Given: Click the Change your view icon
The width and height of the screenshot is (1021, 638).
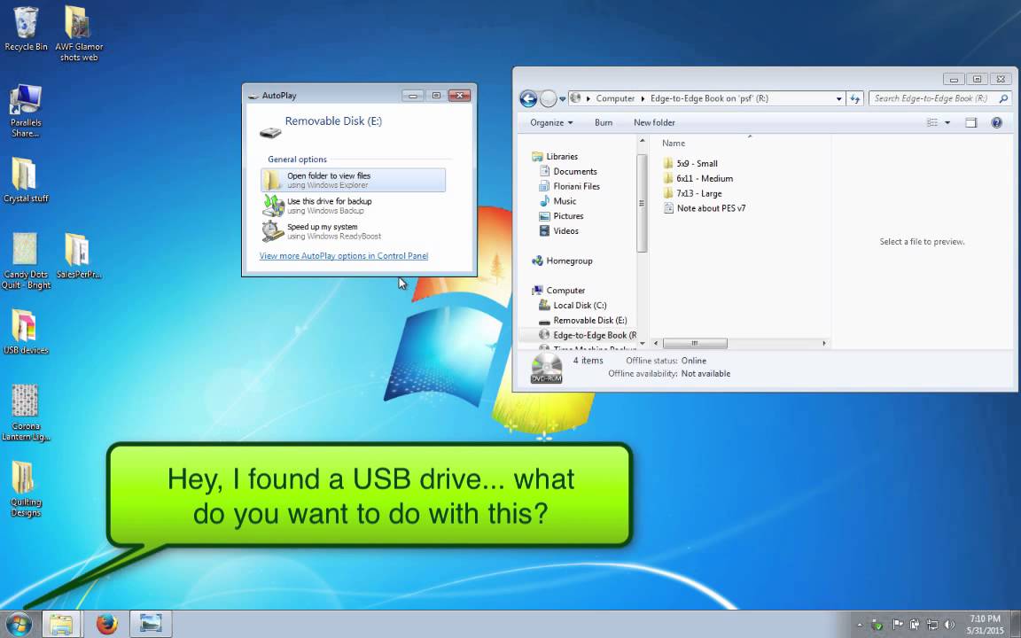Looking at the screenshot, I should click(x=932, y=122).
